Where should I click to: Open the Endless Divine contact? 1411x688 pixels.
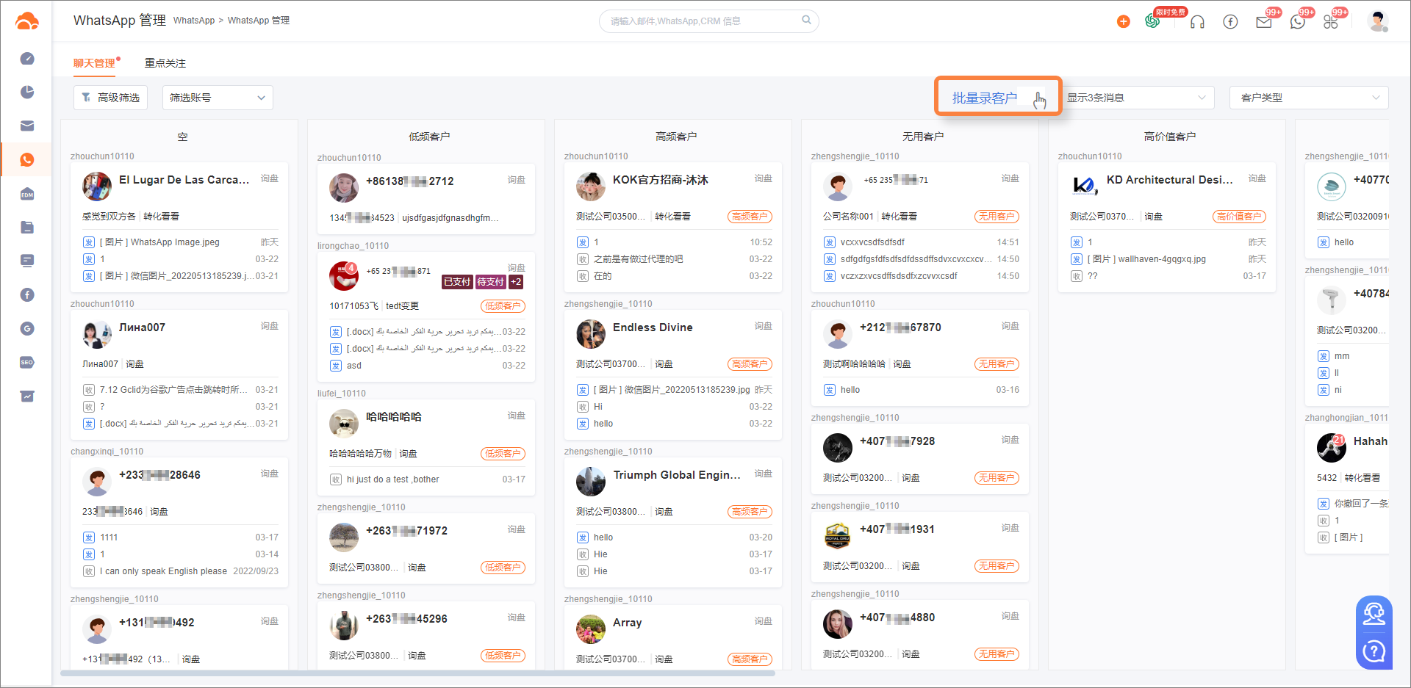pyautogui.click(x=673, y=376)
